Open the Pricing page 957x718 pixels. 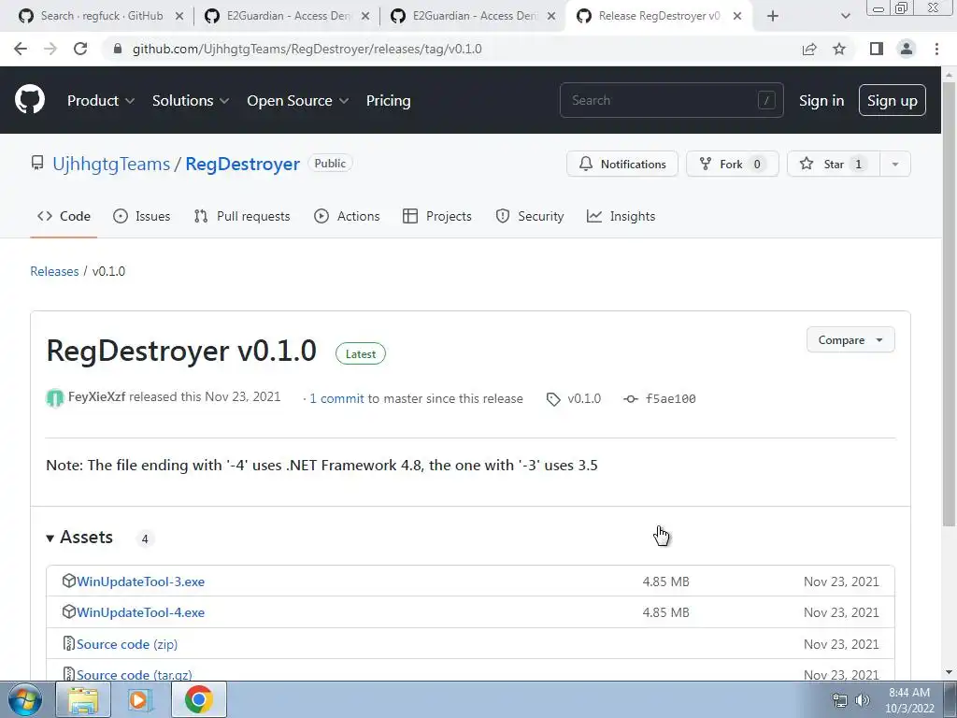pos(388,101)
